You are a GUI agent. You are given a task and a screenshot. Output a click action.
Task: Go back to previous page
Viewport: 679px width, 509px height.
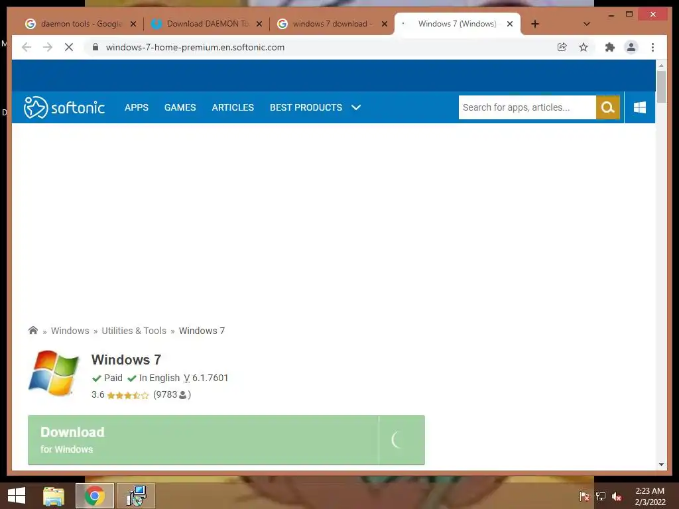point(27,47)
